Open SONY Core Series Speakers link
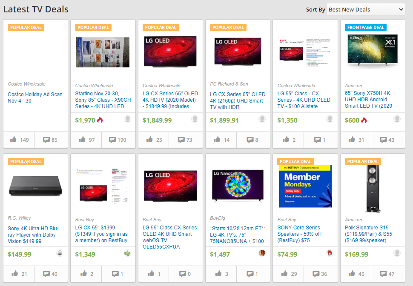The image size is (413, 286). click(299, 234)
